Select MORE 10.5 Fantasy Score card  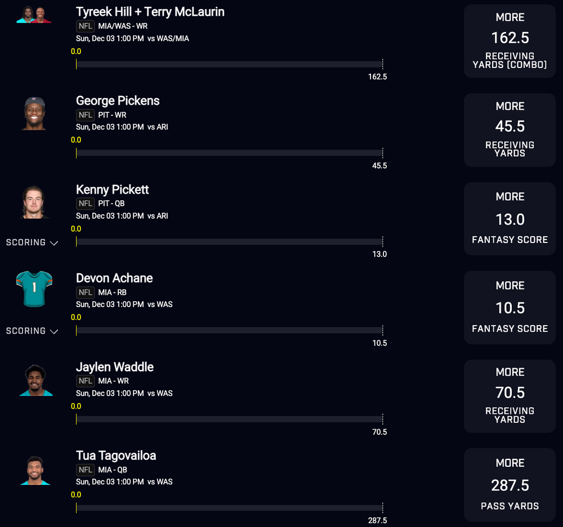point(510,308)
